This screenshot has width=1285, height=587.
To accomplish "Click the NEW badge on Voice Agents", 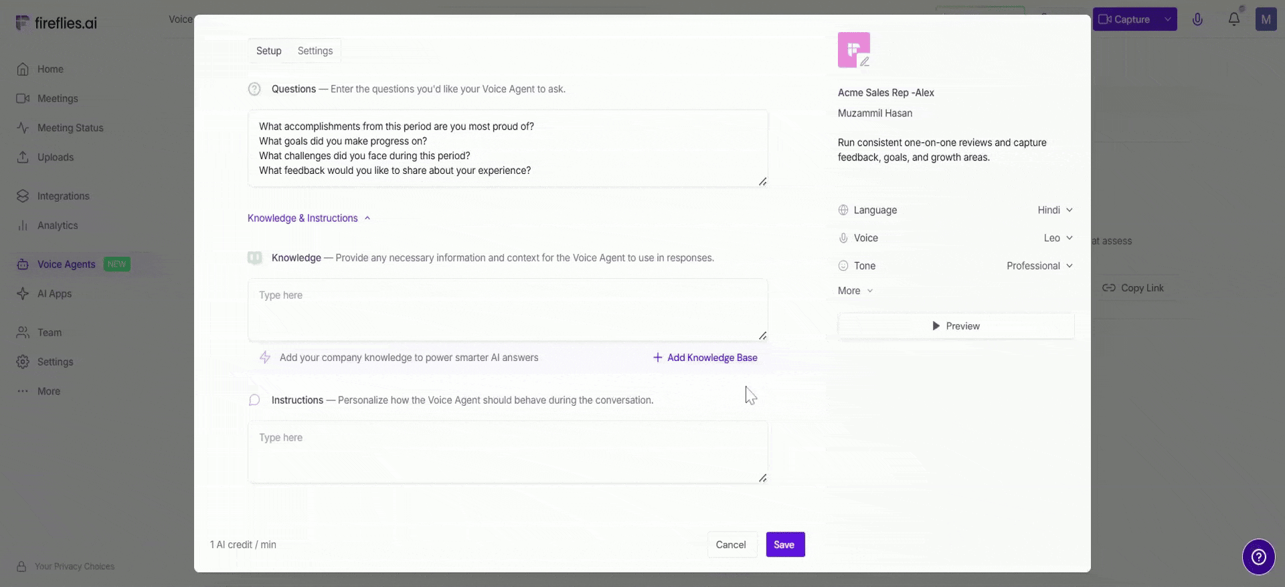I will [117, 264].
